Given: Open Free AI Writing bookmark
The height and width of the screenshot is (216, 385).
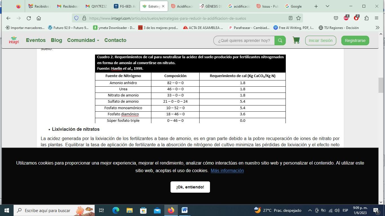Looking at the screenshot, I should [x=294, y=28].
